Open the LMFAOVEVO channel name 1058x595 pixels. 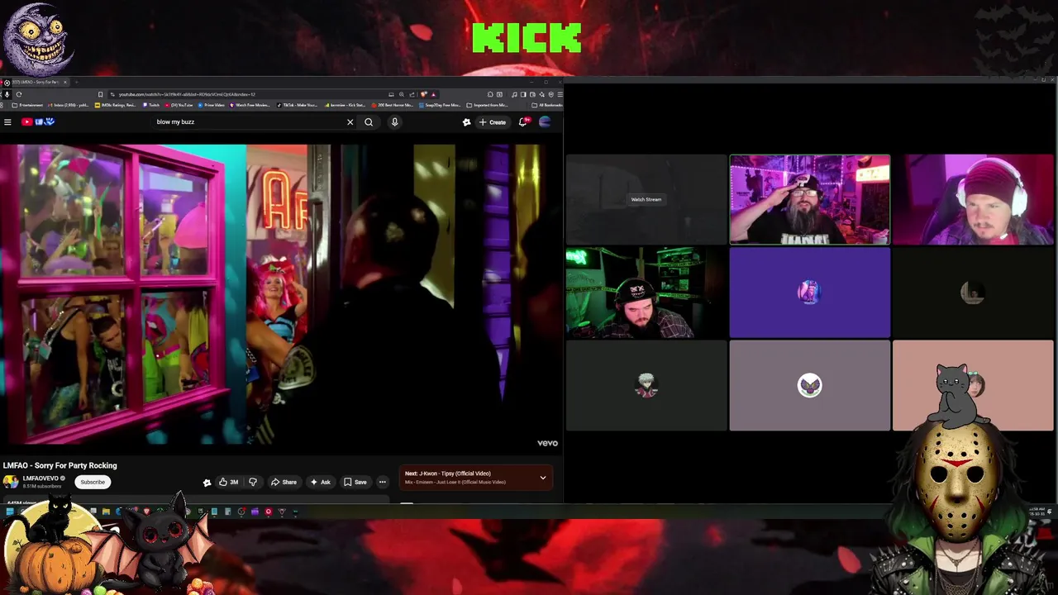42,478
